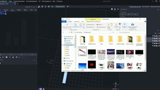Select Загрузки in Explorer navigation tree
160x90 pixels.
tap(68, 41)
